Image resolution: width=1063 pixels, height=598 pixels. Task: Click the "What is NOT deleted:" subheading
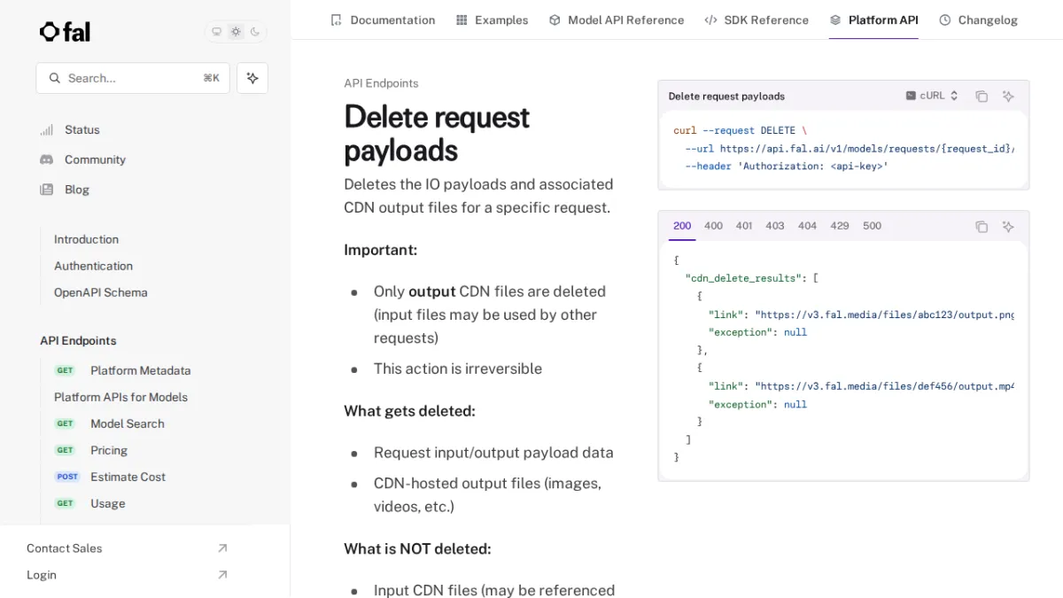pyautogui.click(x=417, y=549)
